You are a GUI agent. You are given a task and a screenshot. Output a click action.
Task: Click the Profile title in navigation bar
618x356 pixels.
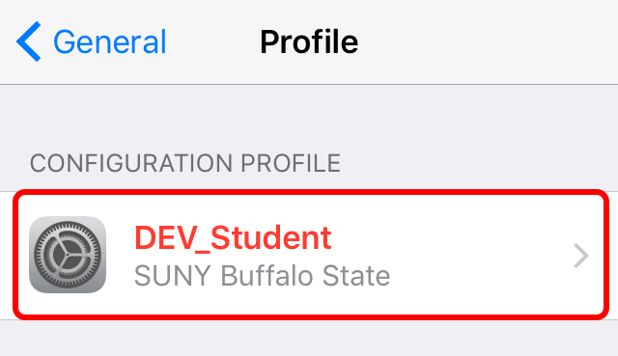309,41
